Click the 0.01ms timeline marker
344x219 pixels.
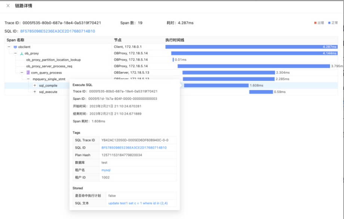[x=173, y=60]
